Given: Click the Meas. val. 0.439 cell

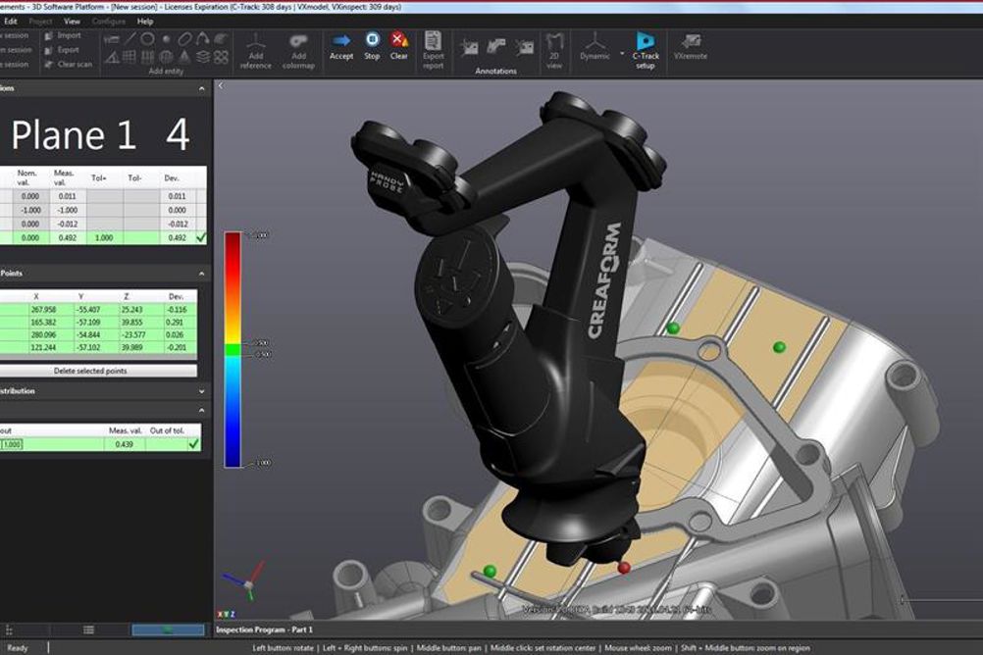Looking at the screenshot, I should [125, 444].
